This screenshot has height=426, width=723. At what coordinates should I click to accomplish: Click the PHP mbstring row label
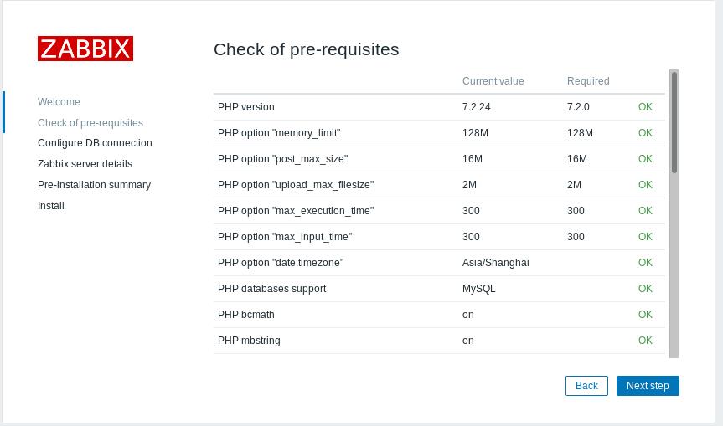[x=249, y=341]
